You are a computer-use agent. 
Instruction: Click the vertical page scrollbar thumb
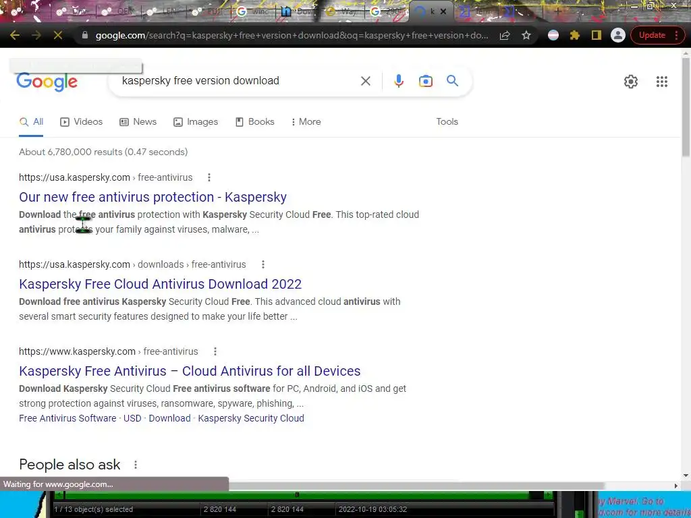click(x=686, y=106)
